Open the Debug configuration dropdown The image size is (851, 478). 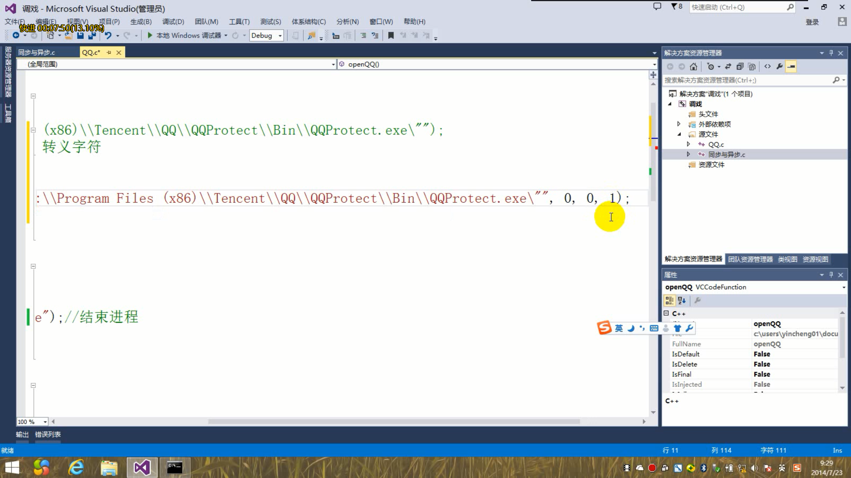point(280,35)
